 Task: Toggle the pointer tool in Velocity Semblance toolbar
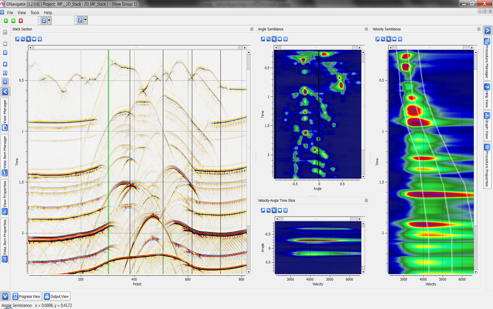(x=388, y=39)
